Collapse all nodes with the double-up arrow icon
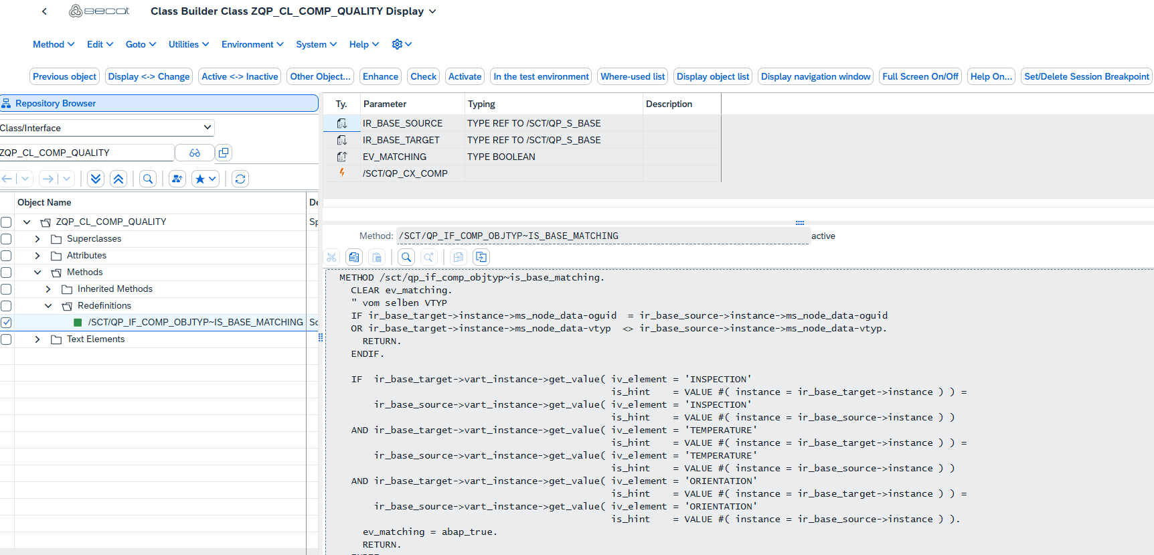Viewport: 1154px width, 555px height. [x=118, y=179]
